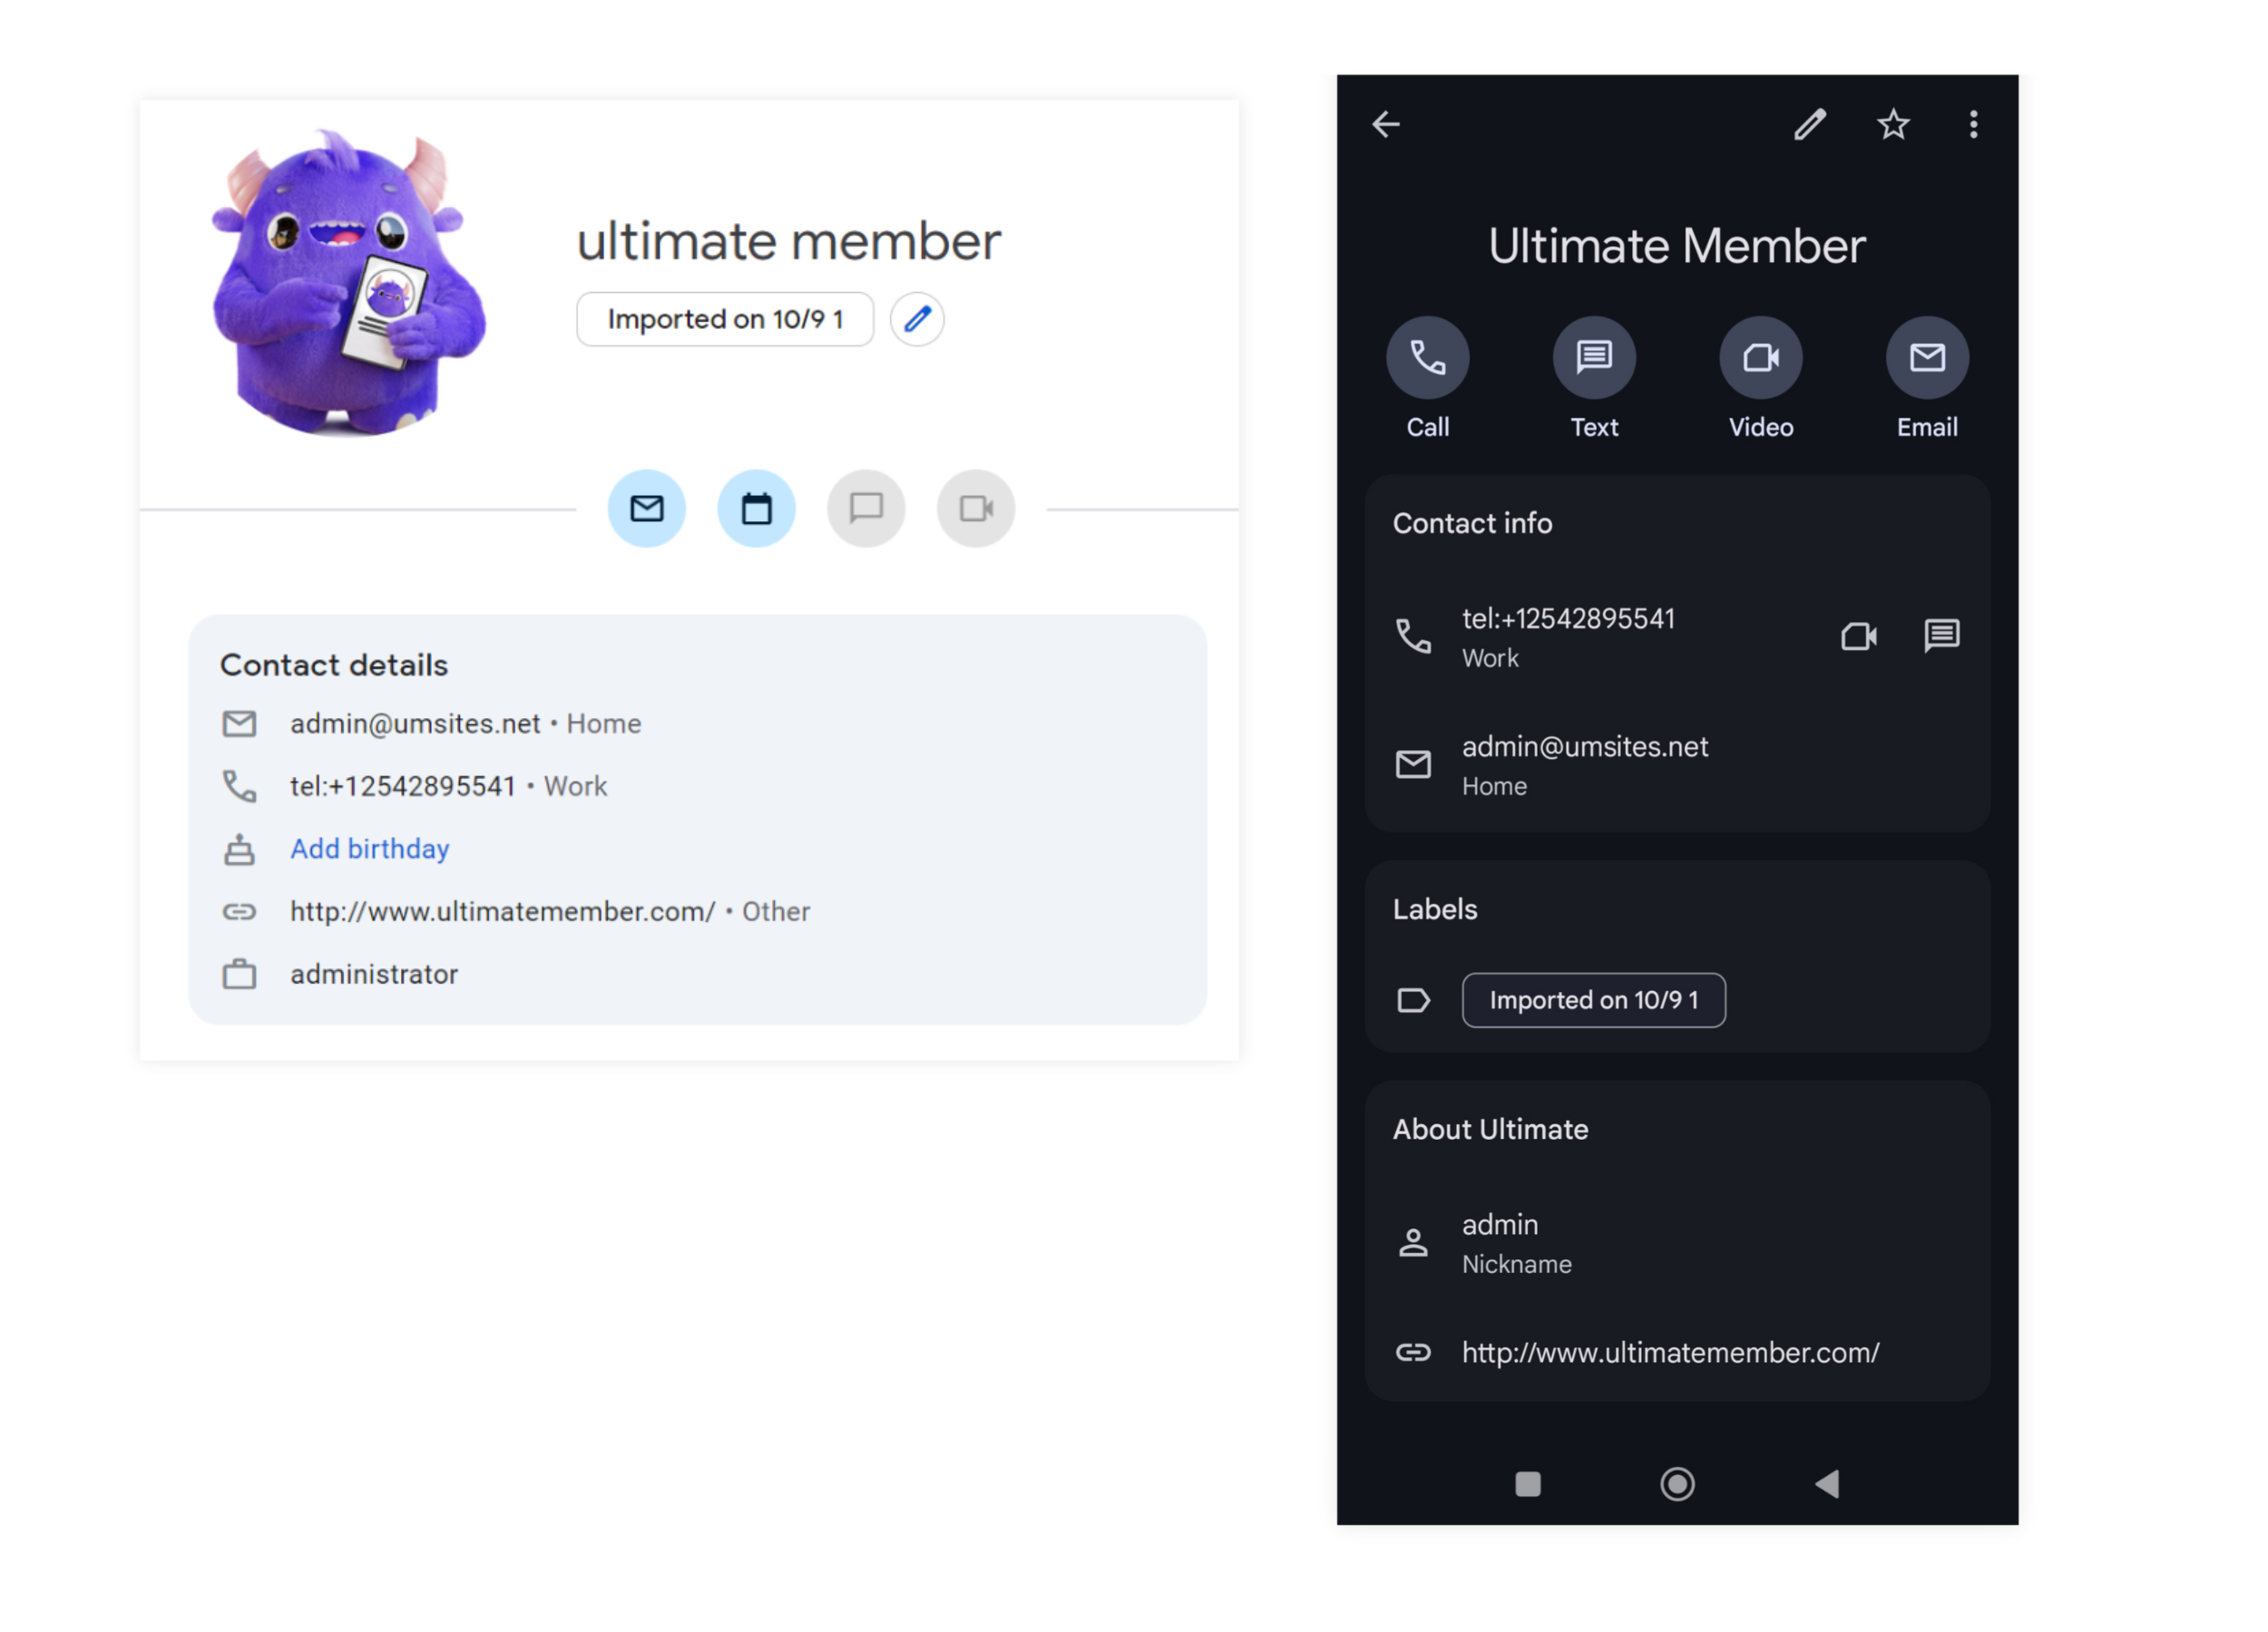The image size is (2268, 1632).
Task: Star the contact as favorite
Action: pos(1893,125)
